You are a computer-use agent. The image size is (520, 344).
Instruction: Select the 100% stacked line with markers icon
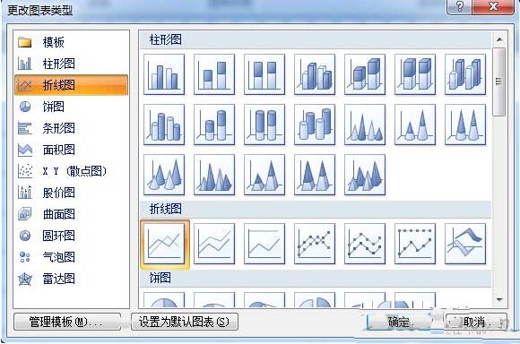point(415,244)
